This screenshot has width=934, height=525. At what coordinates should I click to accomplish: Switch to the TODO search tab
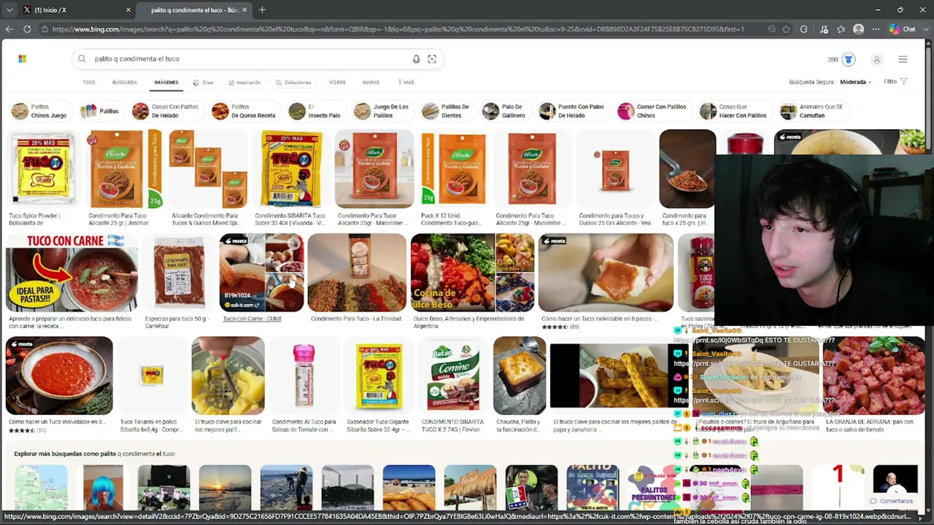pos(89,82)
